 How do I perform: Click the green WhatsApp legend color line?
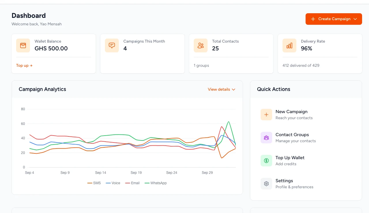pyautogui.click(x=147, y=183)
